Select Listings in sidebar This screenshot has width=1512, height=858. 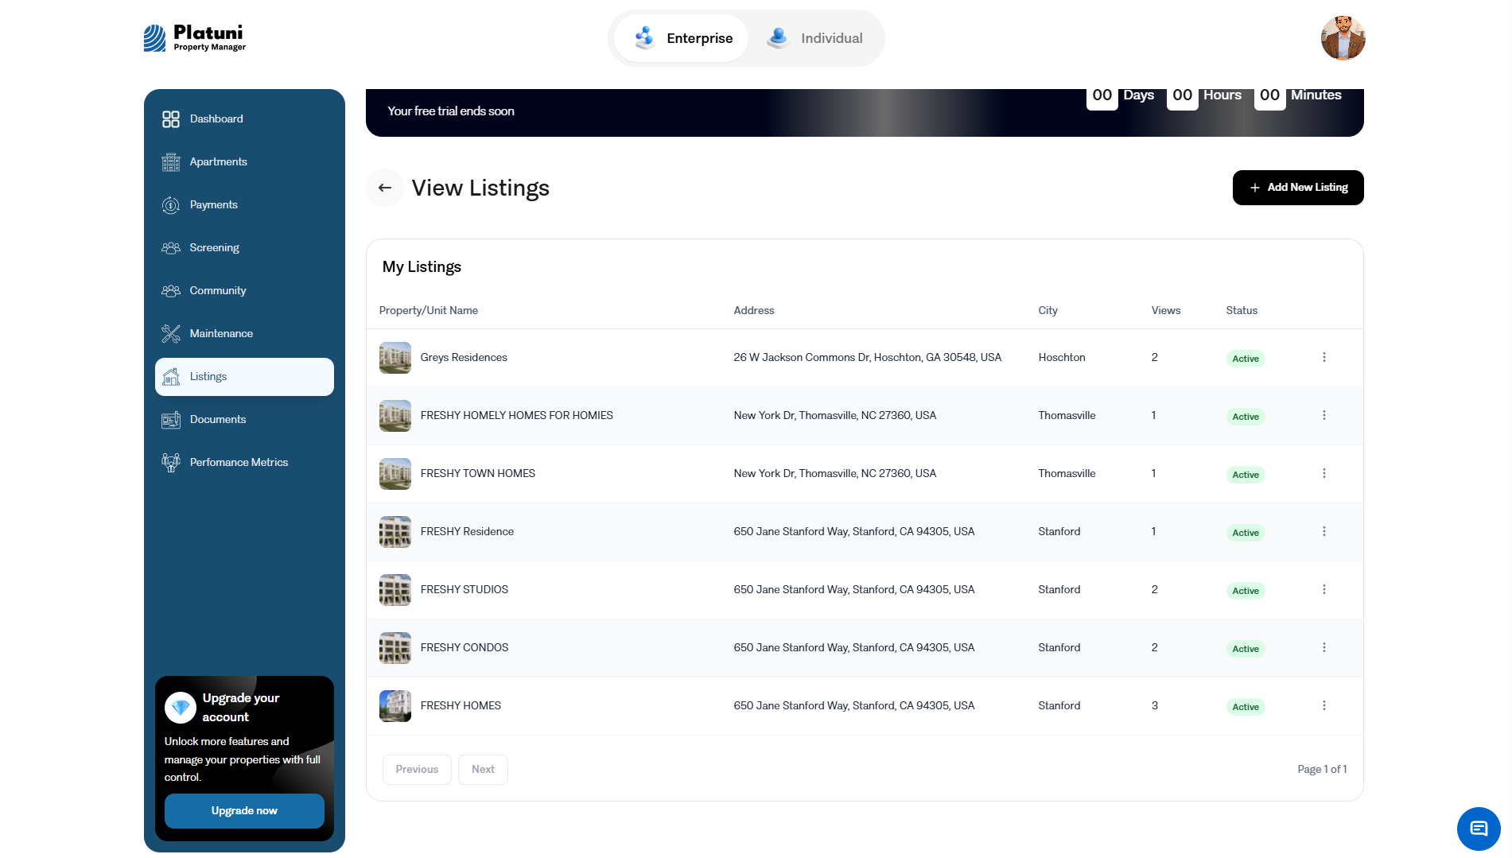point(244,377)
